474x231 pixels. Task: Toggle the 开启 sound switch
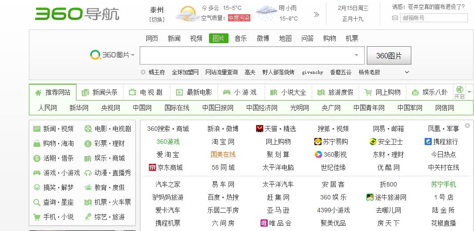coord(459,92)
